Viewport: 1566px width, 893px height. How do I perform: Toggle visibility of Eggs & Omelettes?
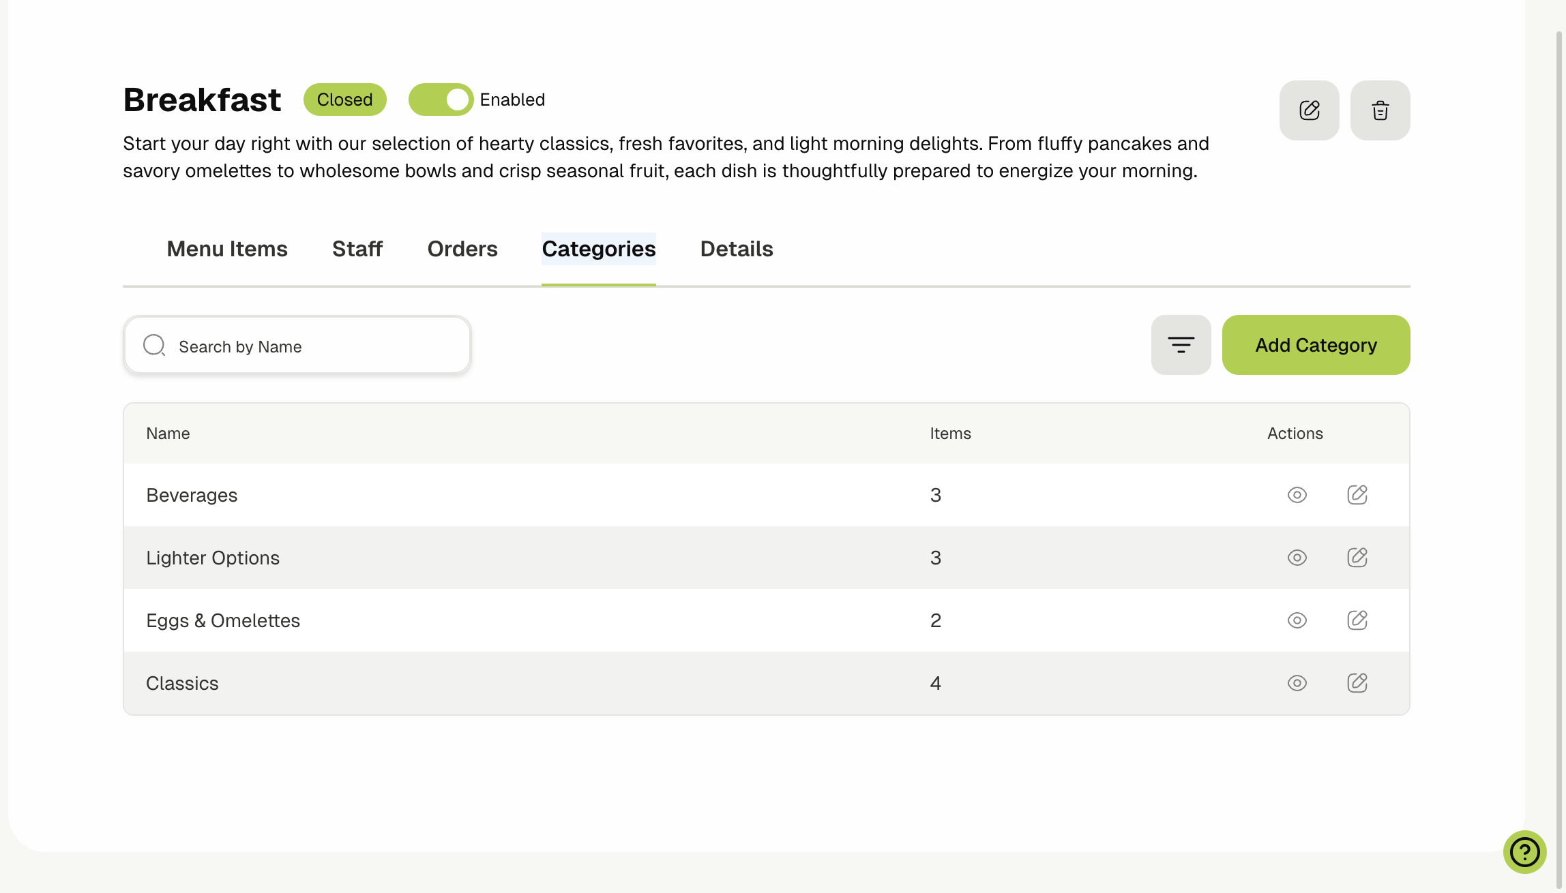tap(1297, 620)
